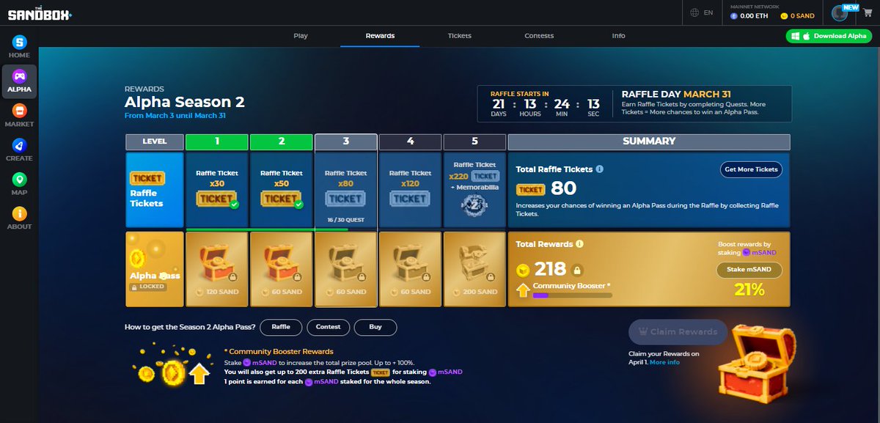
Task: Open the Contests tab
Action: point(539,35)
